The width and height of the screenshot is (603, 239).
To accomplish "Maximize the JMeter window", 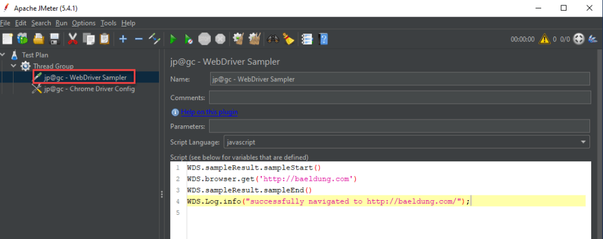I will (564, 8).
